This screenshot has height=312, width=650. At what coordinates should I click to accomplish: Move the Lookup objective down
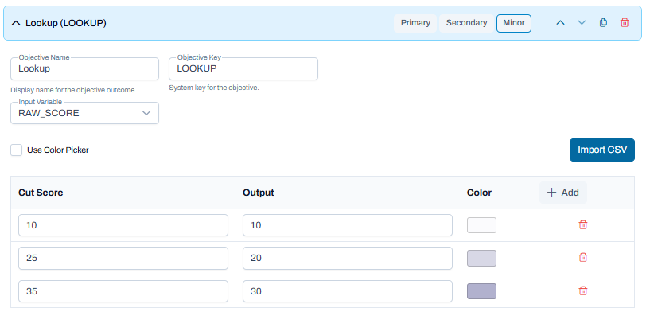click(x=582, y=23)
